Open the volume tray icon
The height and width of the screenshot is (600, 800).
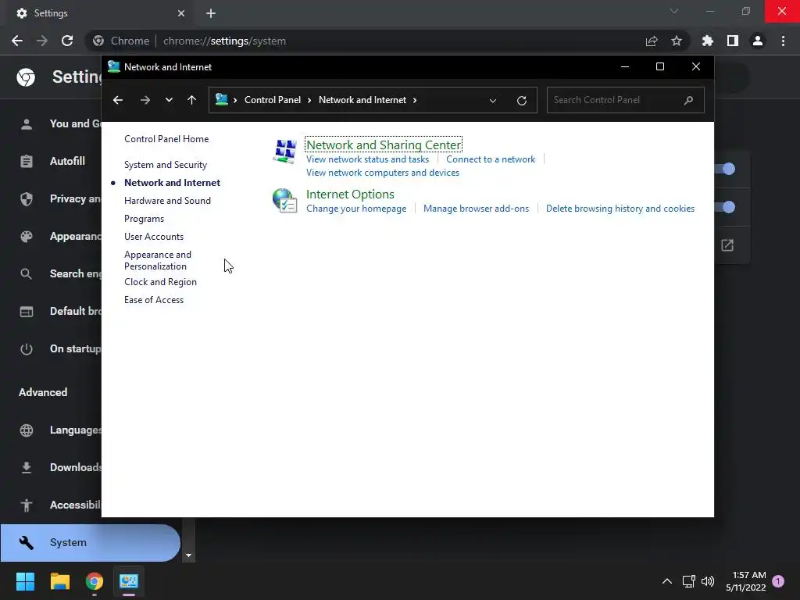tap(708, 581)
